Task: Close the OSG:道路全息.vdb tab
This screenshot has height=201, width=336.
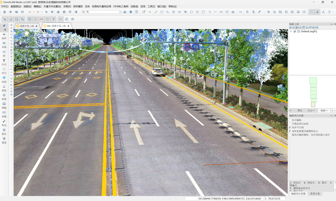Action: (68, 26)
